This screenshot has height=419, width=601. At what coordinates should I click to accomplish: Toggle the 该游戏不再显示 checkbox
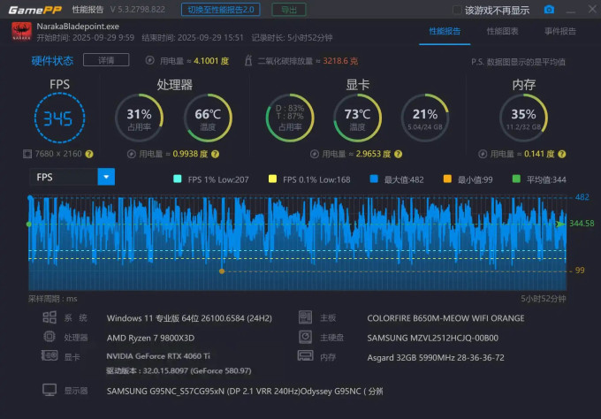(457, 10)
